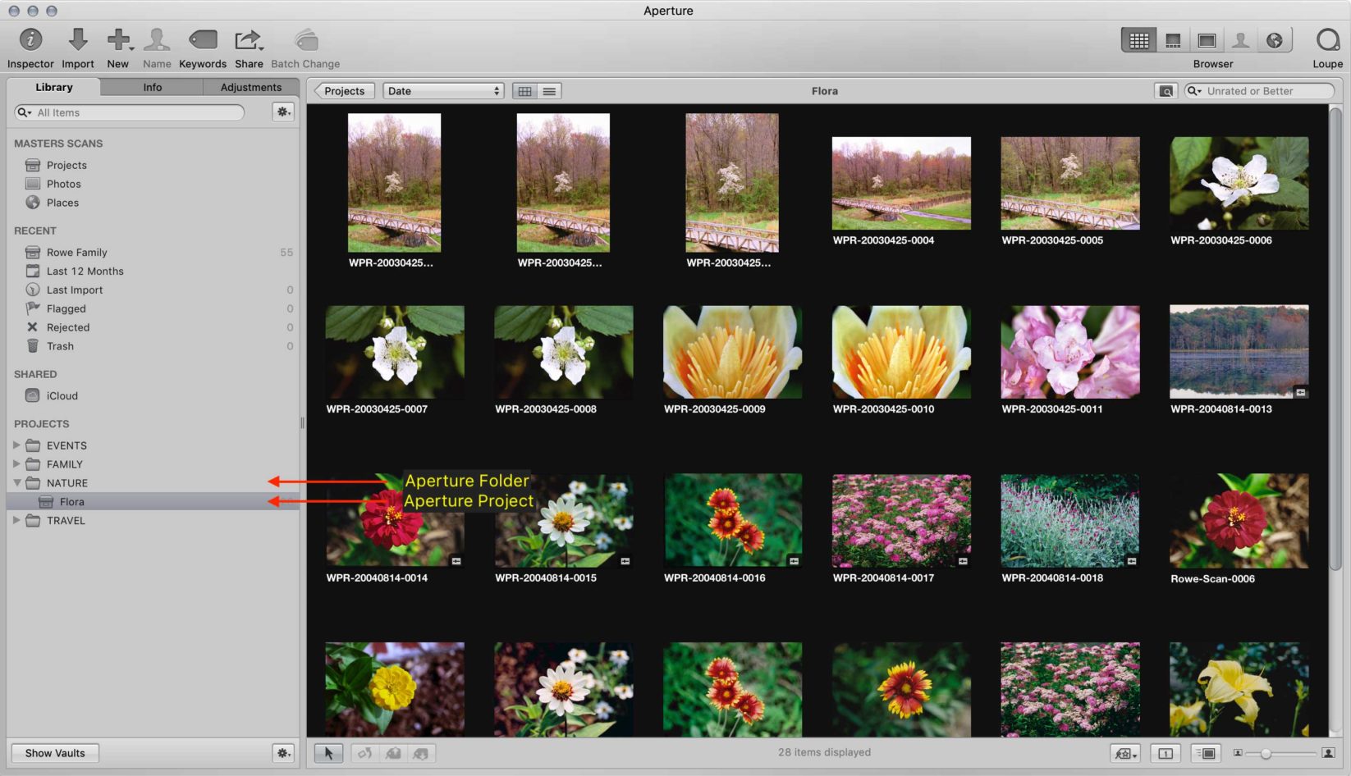Open Places globe view in toolbar
Image resolution: width=1351 pixels, height=776 pixels.
click(1275, 40)
